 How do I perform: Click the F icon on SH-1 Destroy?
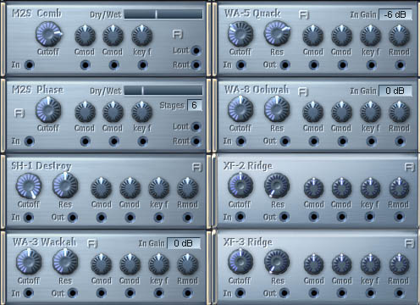click(197, 167)
